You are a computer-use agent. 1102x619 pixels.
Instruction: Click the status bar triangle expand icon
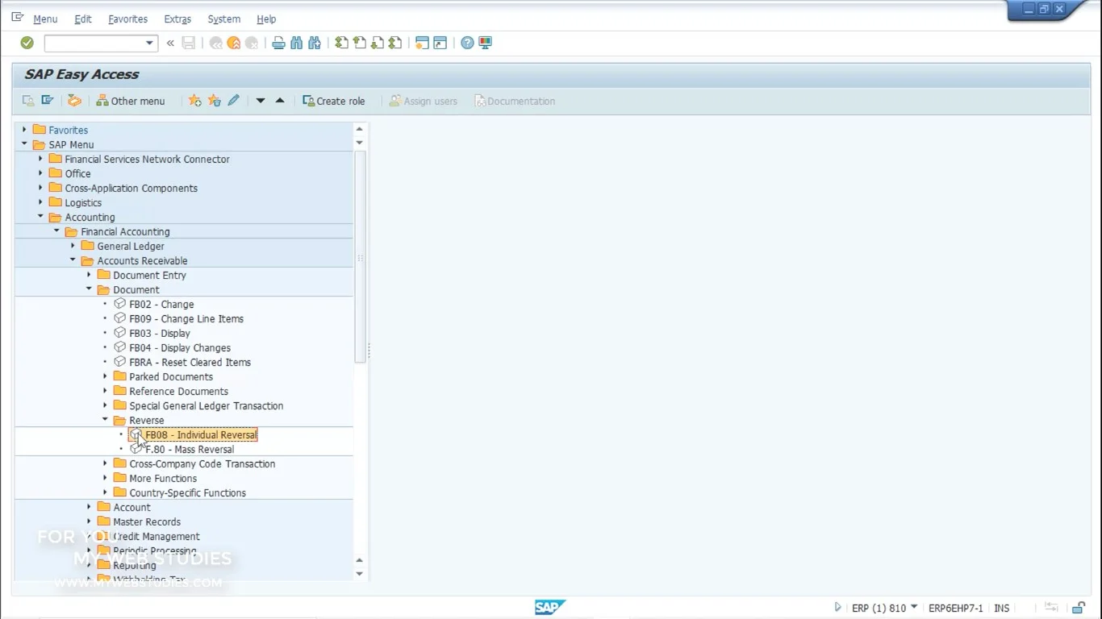tap(837, 608)
